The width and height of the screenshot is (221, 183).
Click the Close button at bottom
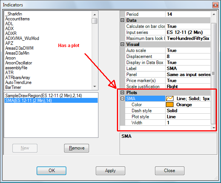(x=170, y=171)
